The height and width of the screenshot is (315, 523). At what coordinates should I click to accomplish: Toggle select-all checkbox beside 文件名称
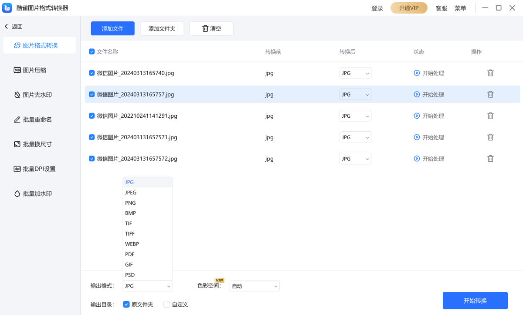point(92,51)
